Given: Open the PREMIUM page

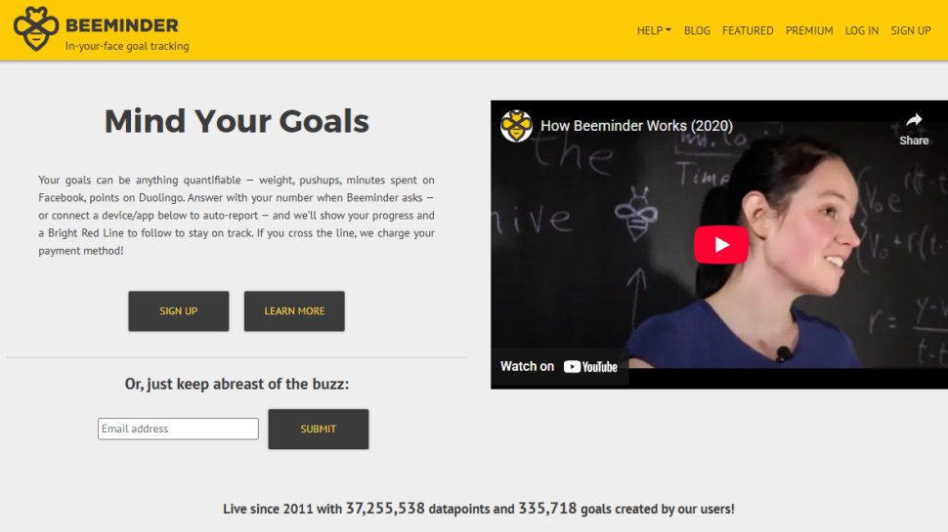Looking at the screenshot, I should (809, 30).
